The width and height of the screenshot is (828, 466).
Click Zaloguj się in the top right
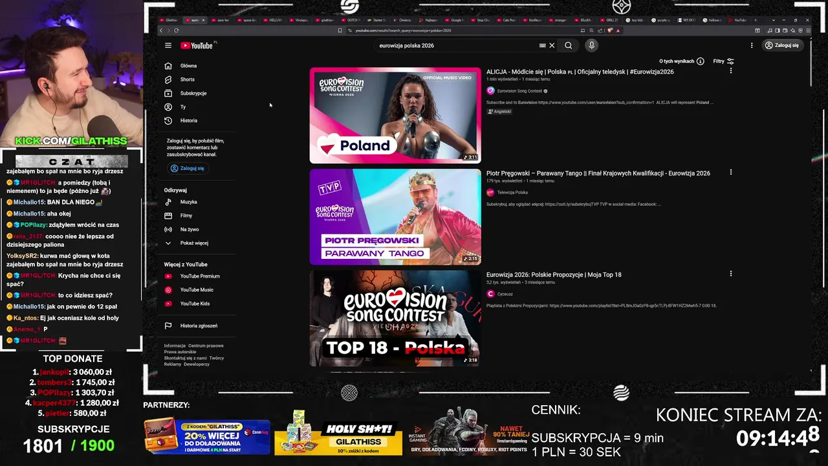tap(782, 45)
